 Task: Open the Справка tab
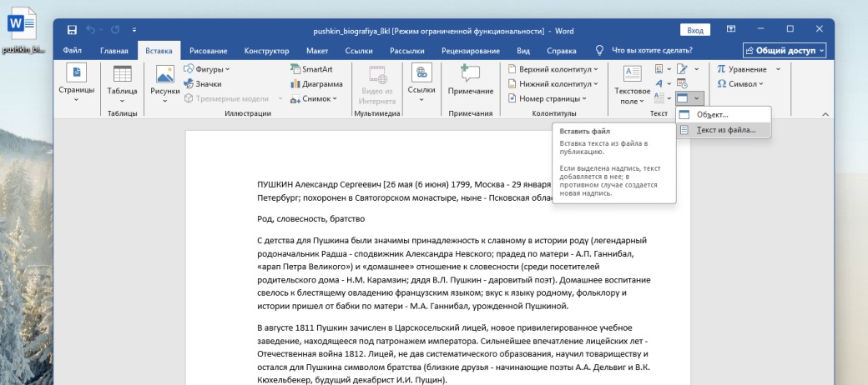tap(562, 51)
